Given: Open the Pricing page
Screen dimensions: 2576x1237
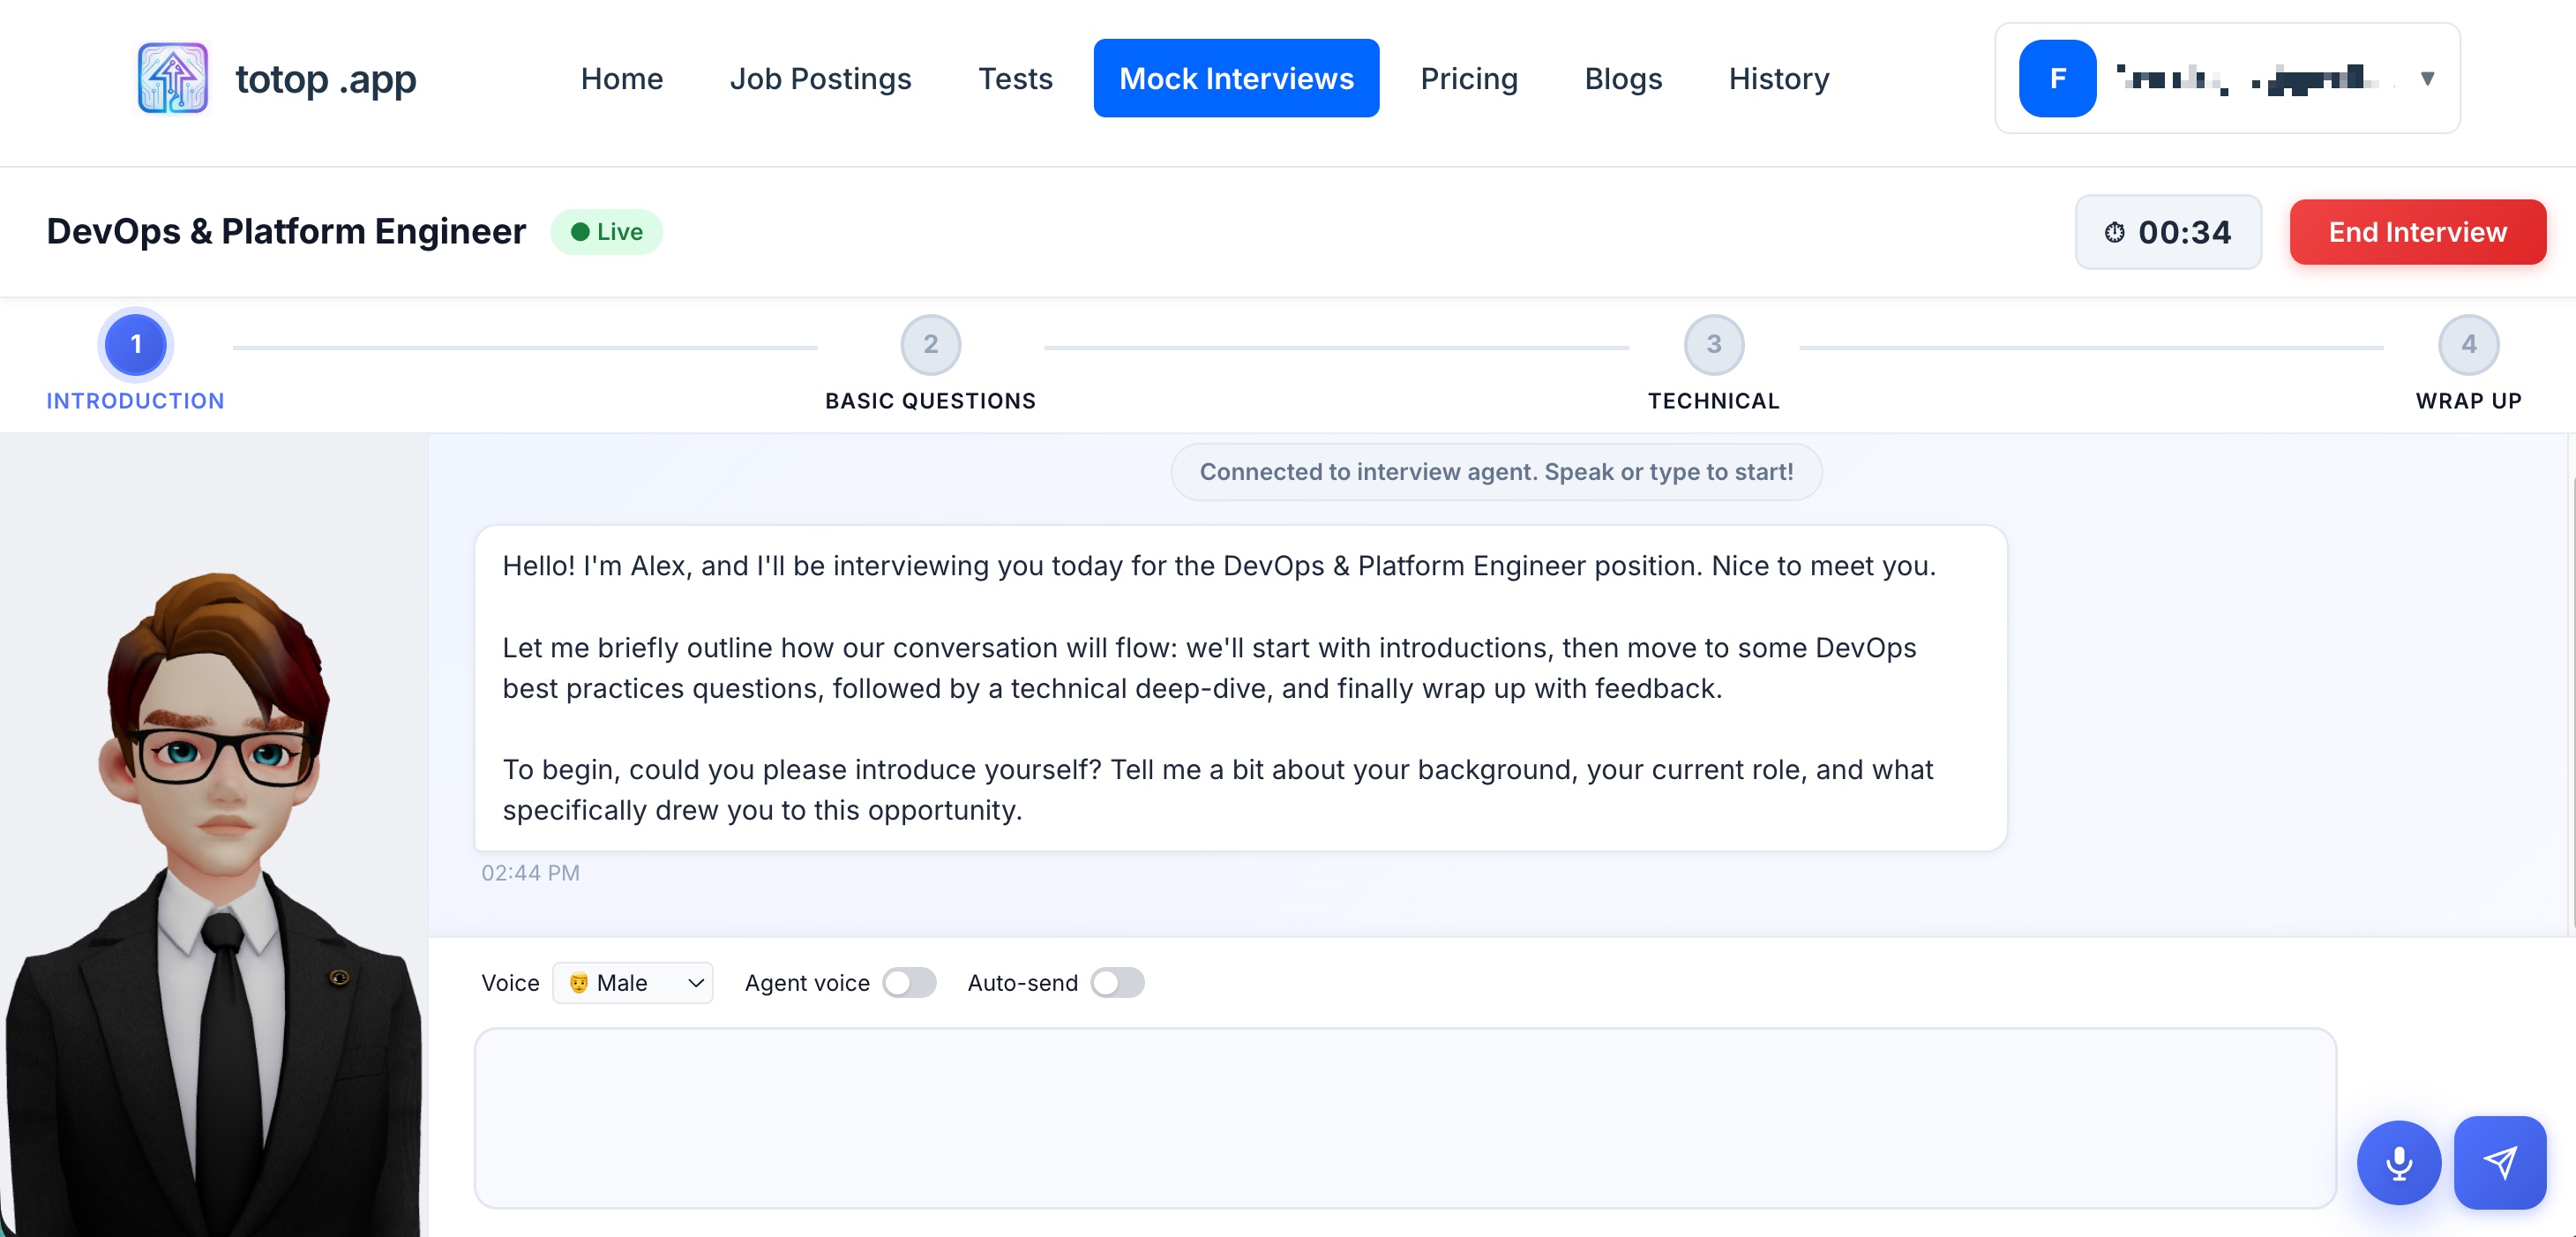Looking at the screenshot, I should [1469, 78].
